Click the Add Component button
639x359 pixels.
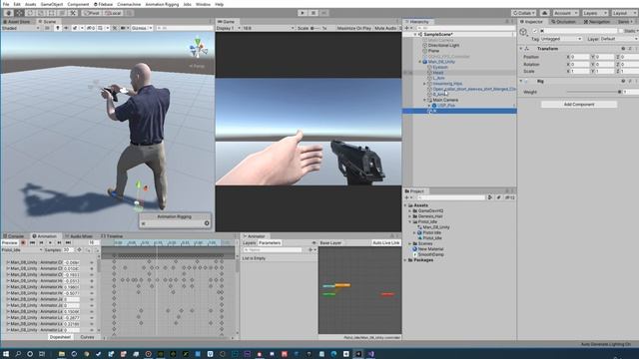click(579, 105)
